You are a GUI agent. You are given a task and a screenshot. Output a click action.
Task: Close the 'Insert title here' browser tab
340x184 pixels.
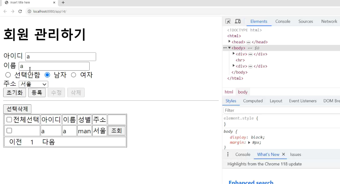54,3
